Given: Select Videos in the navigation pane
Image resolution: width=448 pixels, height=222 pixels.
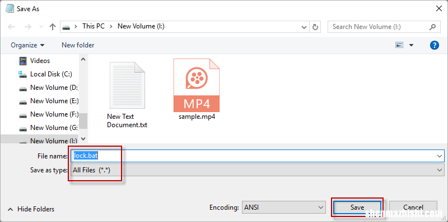Looking at the screenshot, I should [40, 61].
